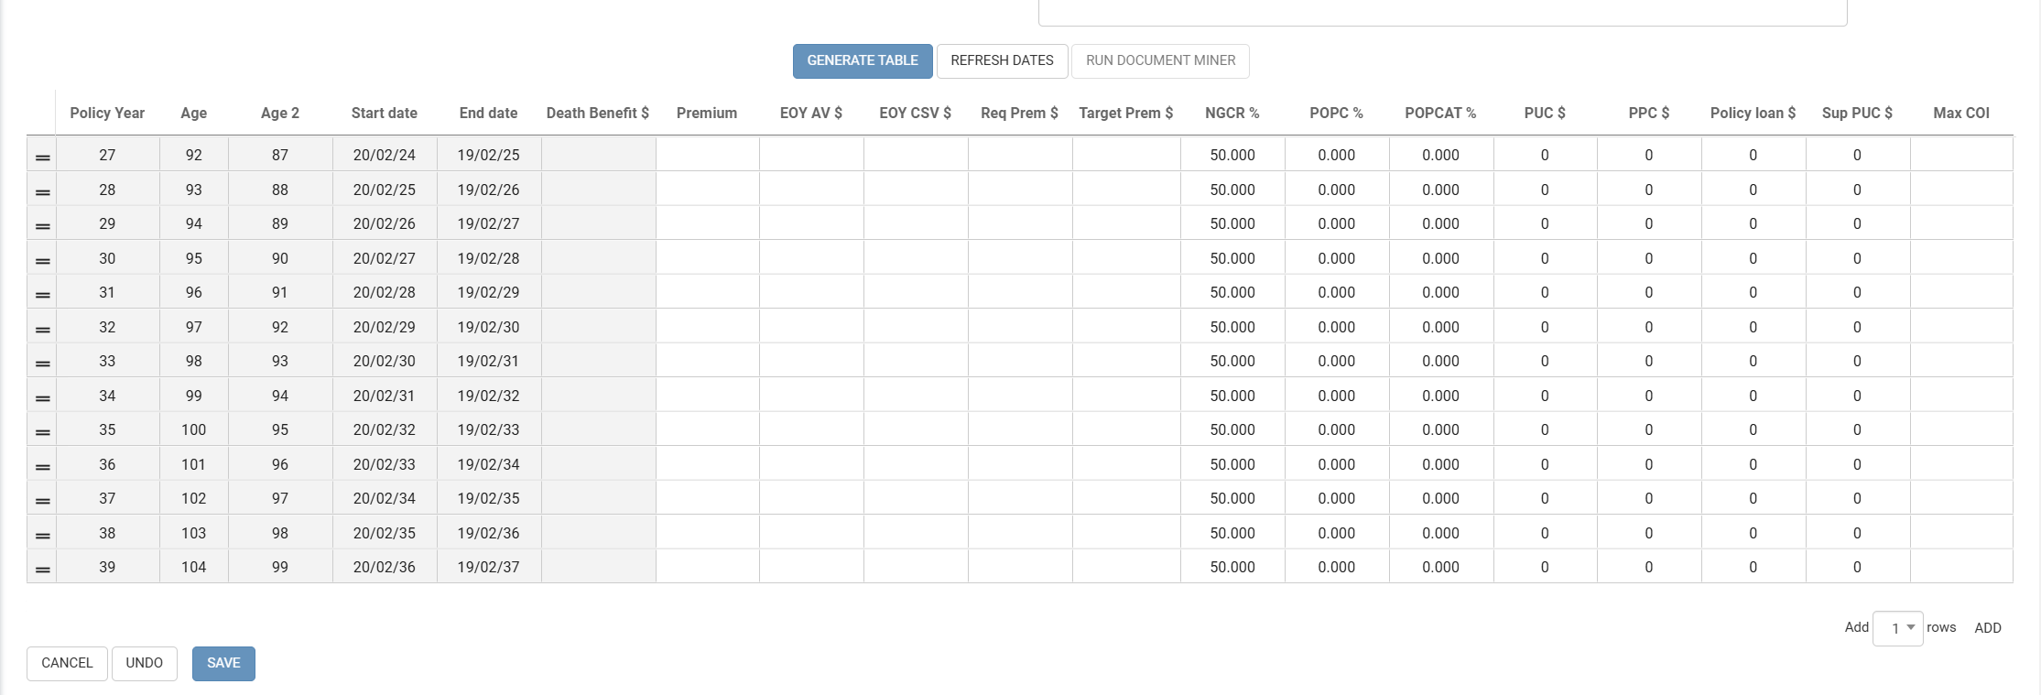Viewport: 2041px width, 695px height.
Task: Click drag handle icon for policy year 27
Action: [42, 157]
